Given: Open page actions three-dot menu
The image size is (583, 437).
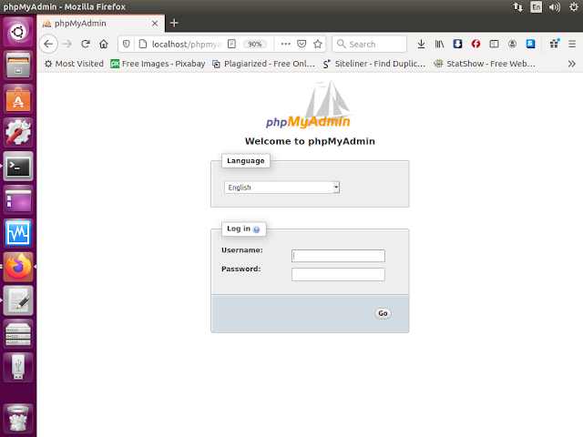Looking at the screenshot, I should coord(285,44).
